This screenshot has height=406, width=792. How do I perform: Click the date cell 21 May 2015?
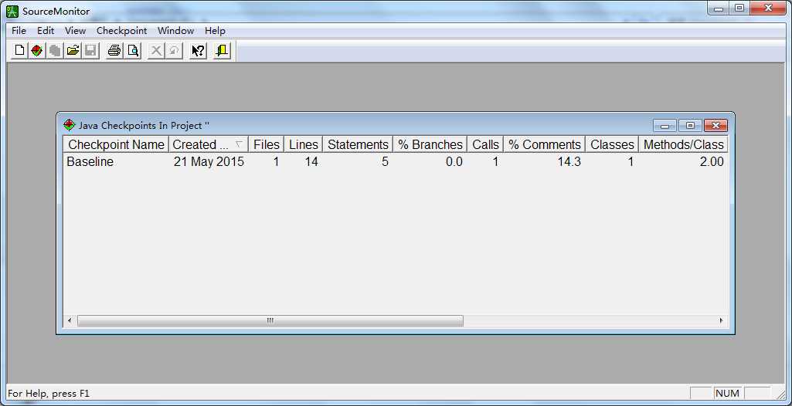point(209,162)
